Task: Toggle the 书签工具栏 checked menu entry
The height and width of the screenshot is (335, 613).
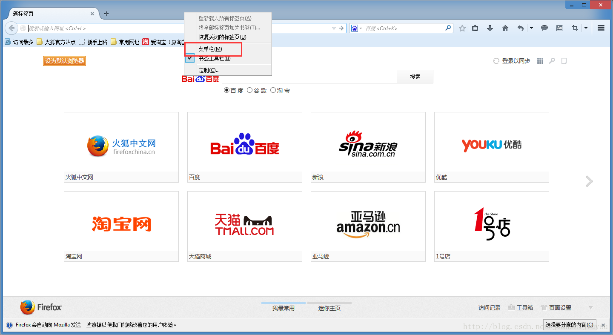Action: click(x=228, y=58)
